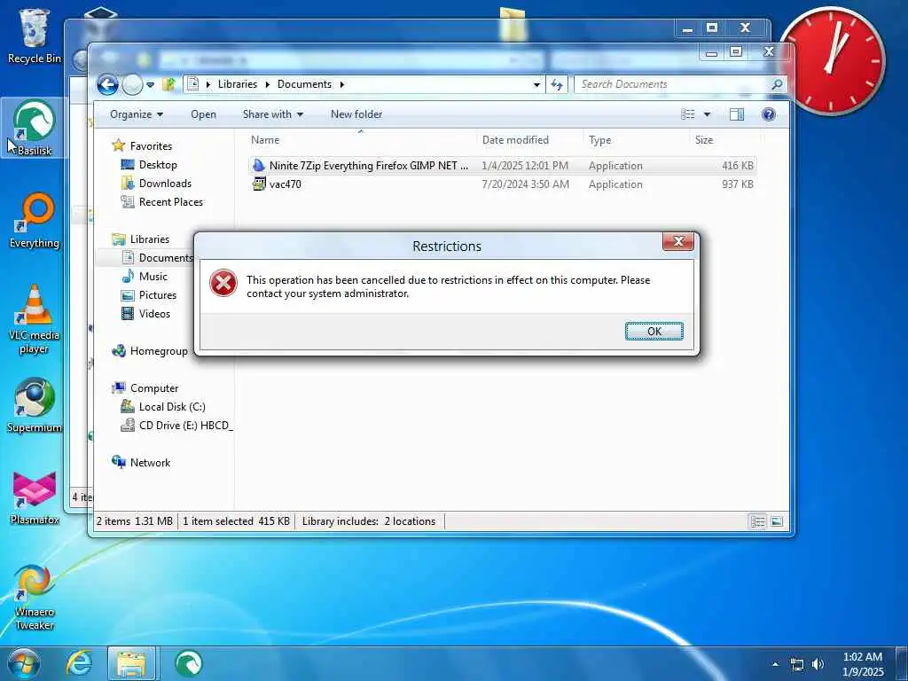This screenshot has width=908, height=681.
Task: Refresh the Documents folder view
Action: coord(557,84)
